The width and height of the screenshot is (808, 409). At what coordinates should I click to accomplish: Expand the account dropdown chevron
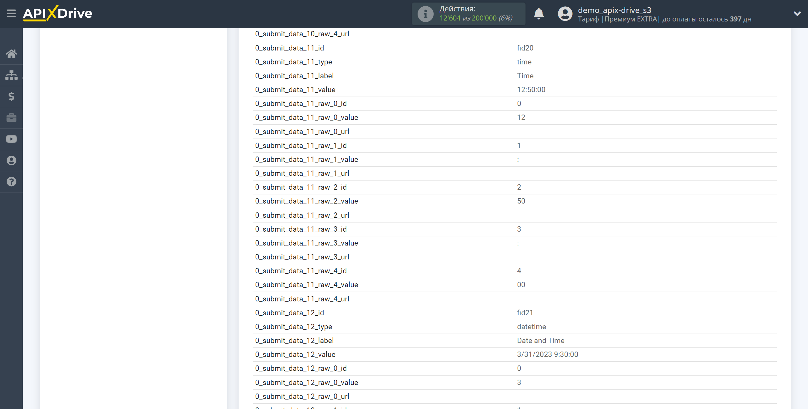coord(797,14)
